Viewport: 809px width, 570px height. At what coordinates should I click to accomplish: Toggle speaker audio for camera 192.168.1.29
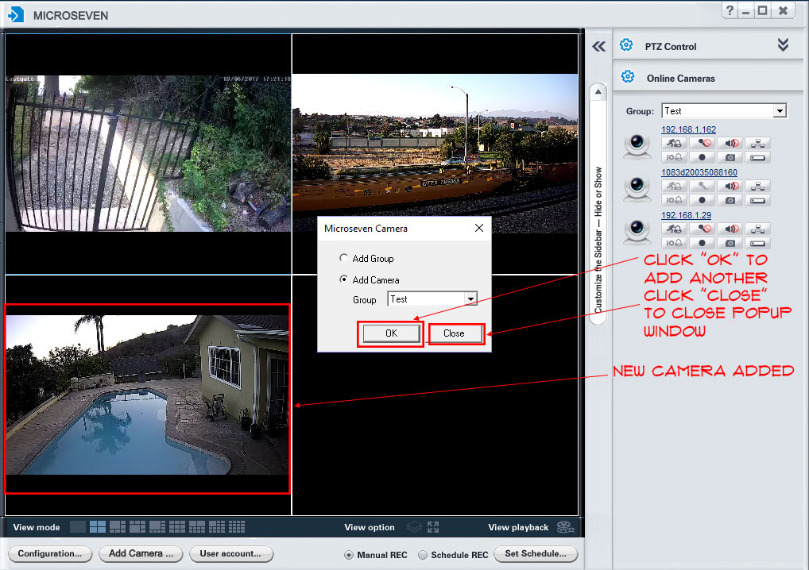click(x=730, y=229)
